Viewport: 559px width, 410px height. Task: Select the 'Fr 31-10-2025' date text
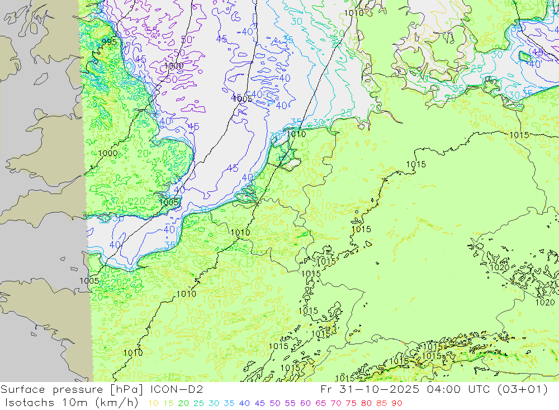[x=369, y=389]
